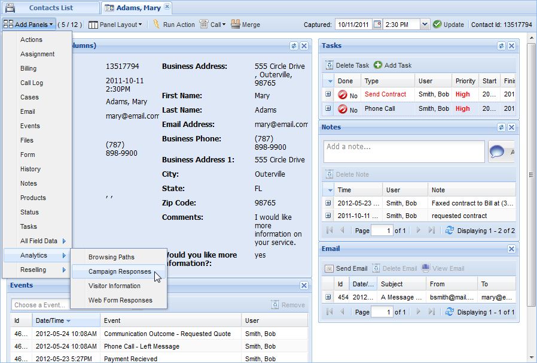Expand the Faxed contract note row

(x=328, y=203)
